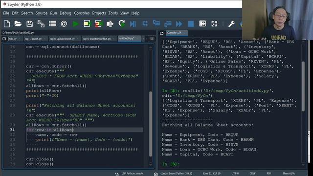This screenshot has height=176, width=313.
Task: Open the Source menu
Action: (x=42, y=13)
